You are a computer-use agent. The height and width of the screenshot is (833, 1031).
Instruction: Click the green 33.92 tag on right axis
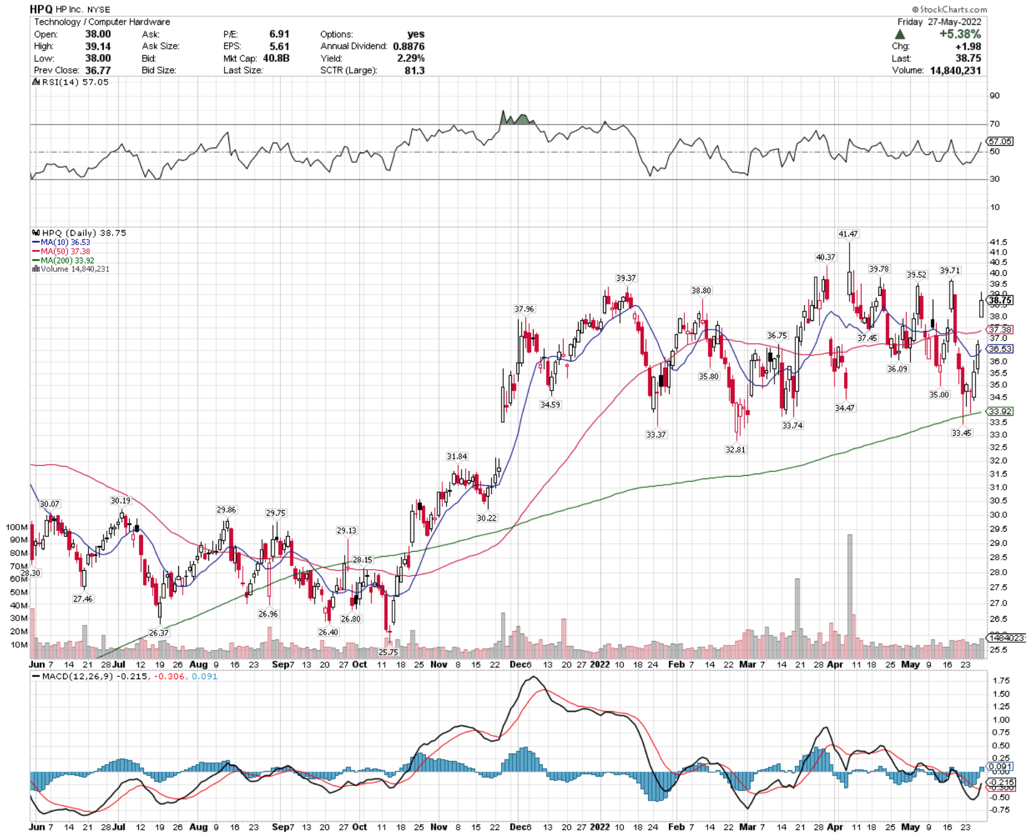(1000, 411)
